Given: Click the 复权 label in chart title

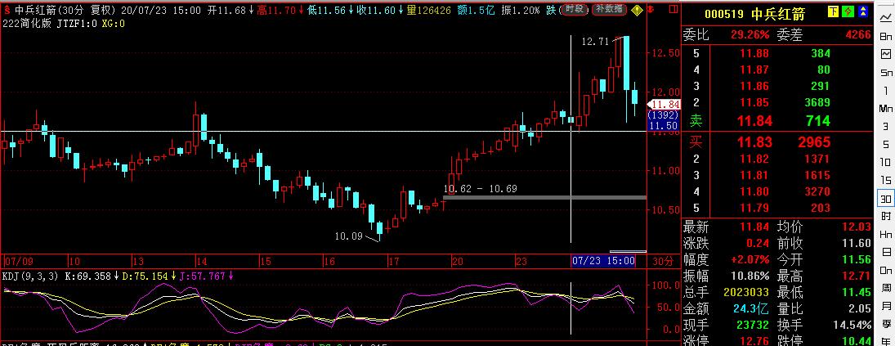Looking at the screenshot, I should 102,11.
